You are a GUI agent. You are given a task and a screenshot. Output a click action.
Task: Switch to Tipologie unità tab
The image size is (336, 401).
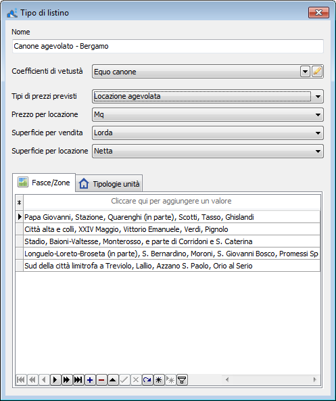tap(110, 183)
